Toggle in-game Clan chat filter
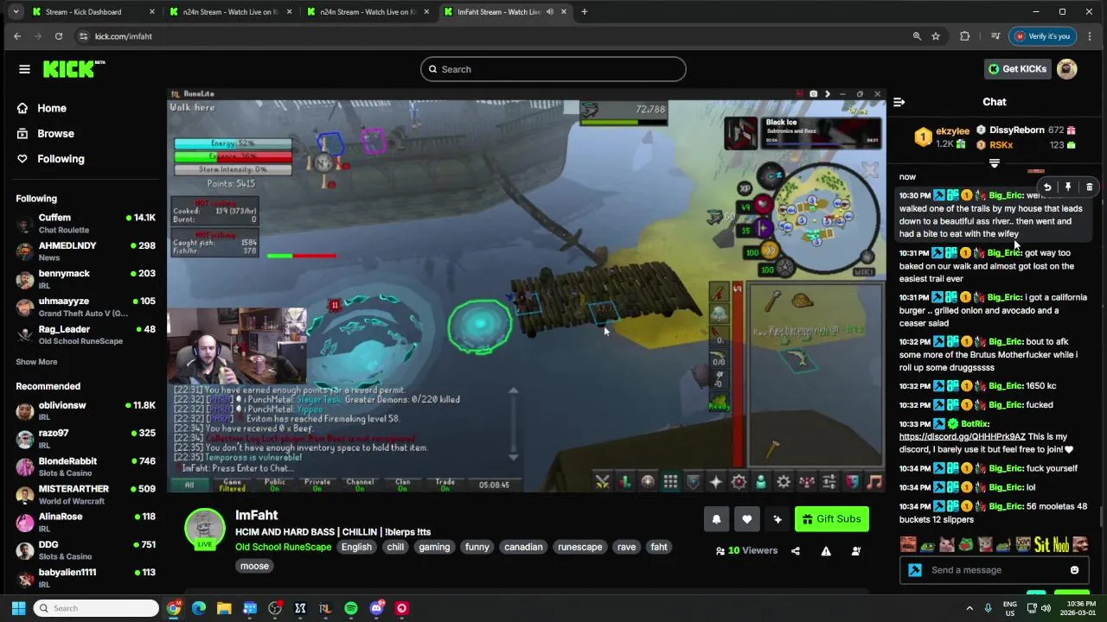 coord(402,485)
